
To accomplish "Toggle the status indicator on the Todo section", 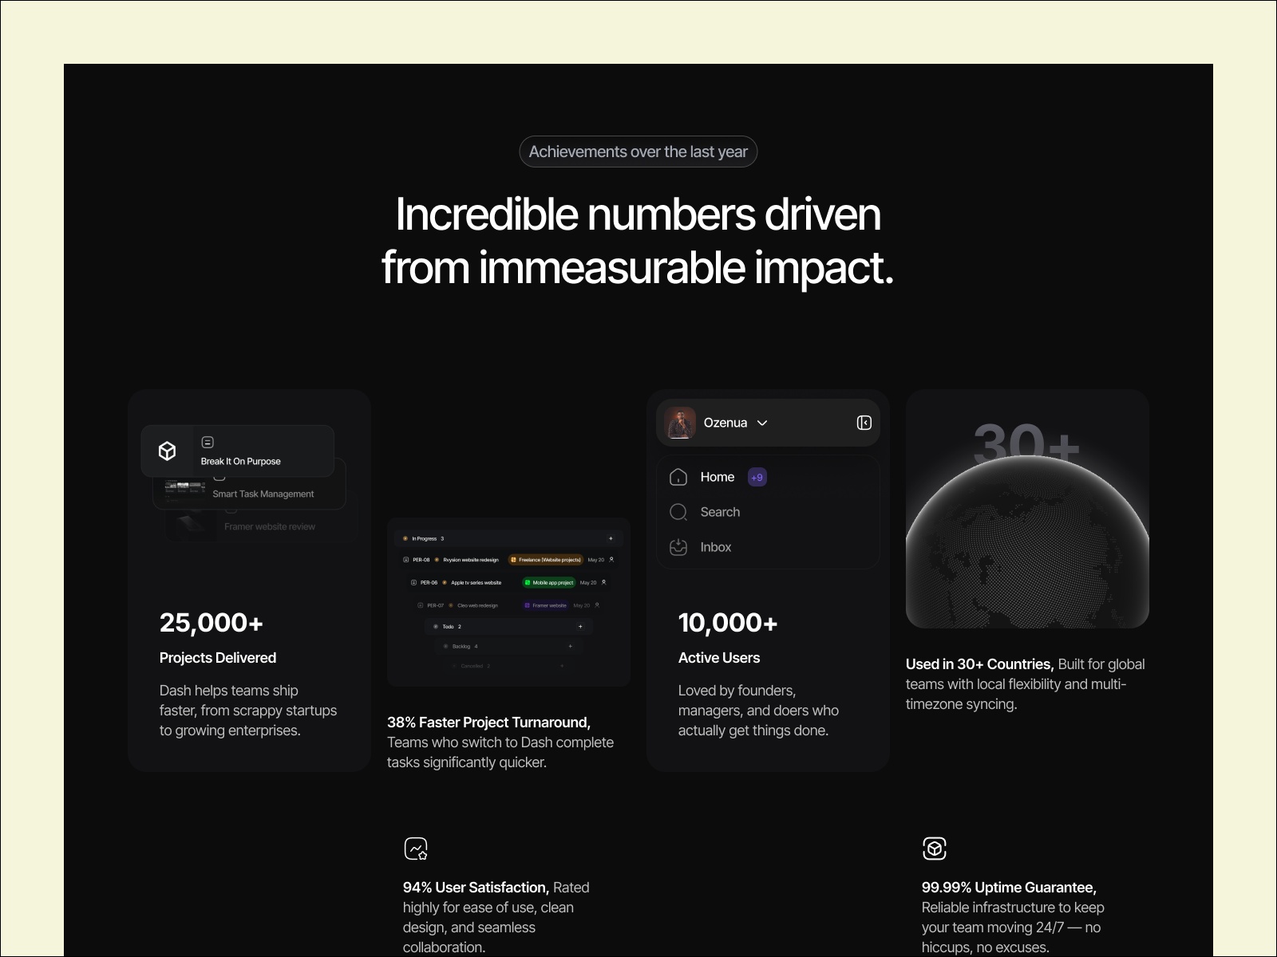I will coord(436,627).
